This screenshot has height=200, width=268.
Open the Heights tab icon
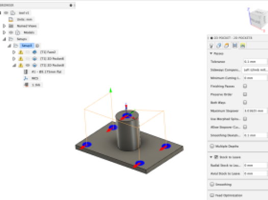pos(227,46)
